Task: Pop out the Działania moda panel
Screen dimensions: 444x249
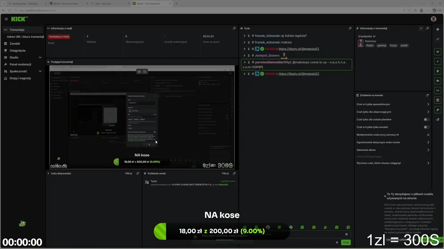Action: (x=234, y=173)
